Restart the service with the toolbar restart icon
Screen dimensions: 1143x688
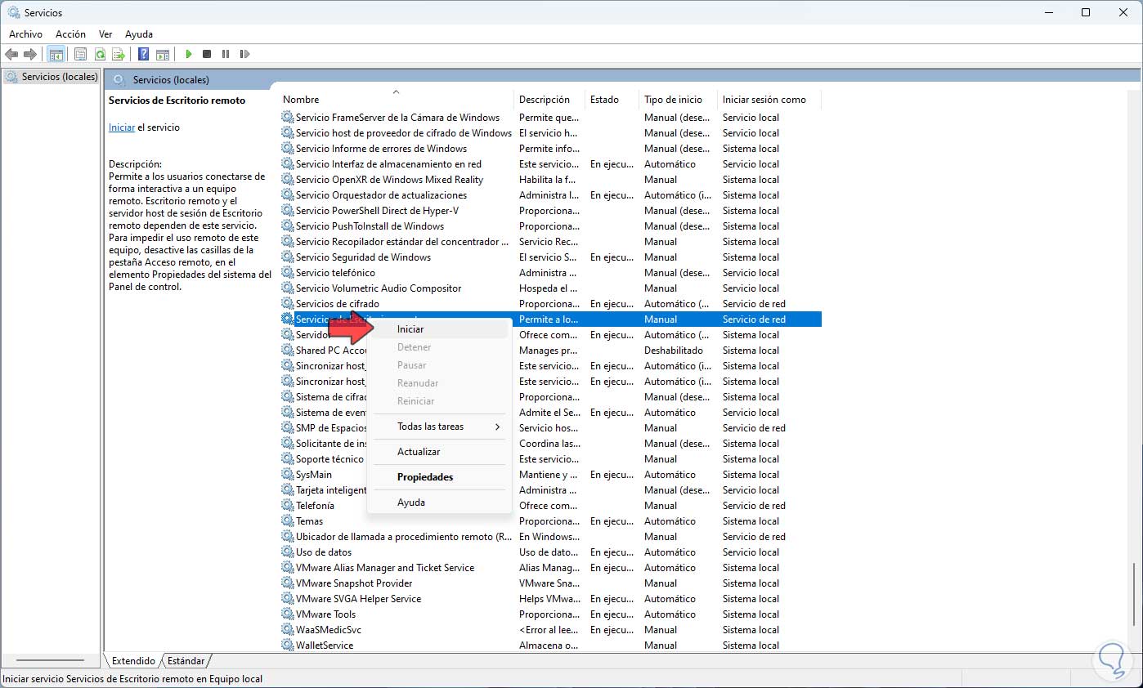[x=244, y=54]
